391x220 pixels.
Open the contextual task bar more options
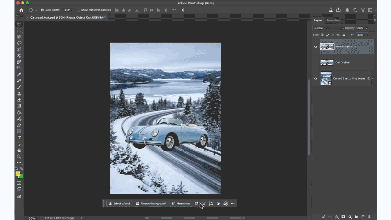click(233, 203)
